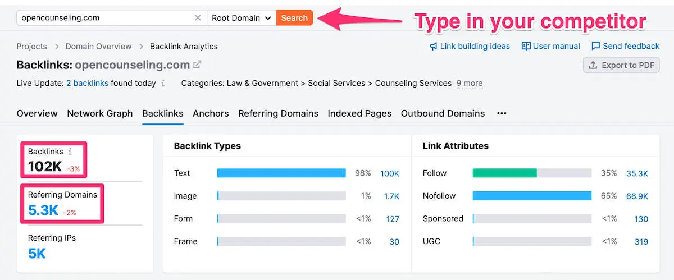Image resolution: width=674 pixels, height=280 pixels.
Task: Open the Root Domain scope dropdown
Action: pos(241,18)
